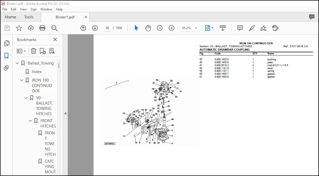
Task: Select the Ballast_Towing bookmark
Action: pos(41,63)
